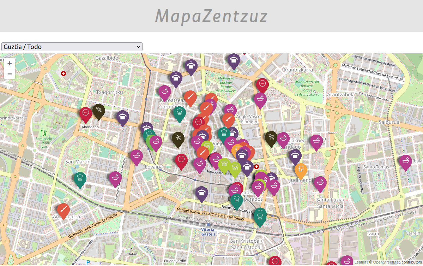Image resolution: width=423 pixels, height=266 pixels.
Task: Select the teal chef hat marker below San Martin
Action: point(80,178)
